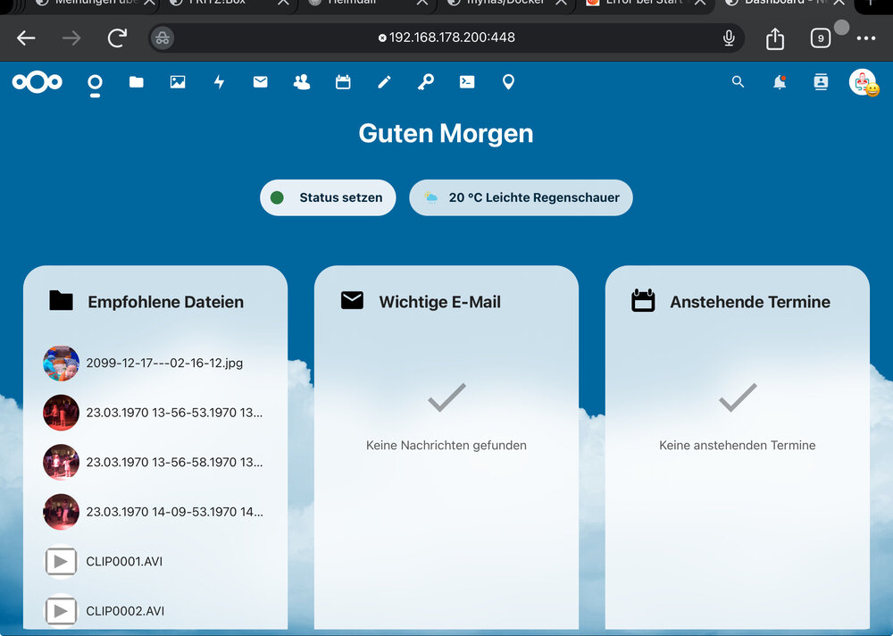Click the Wichtige E-Mail heading
Viewport: 893px width, 636px height.
pyautogui.click(x=439, y=301)
